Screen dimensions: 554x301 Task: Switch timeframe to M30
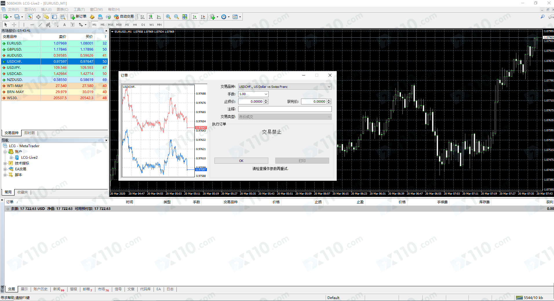[x=119, y=25]
